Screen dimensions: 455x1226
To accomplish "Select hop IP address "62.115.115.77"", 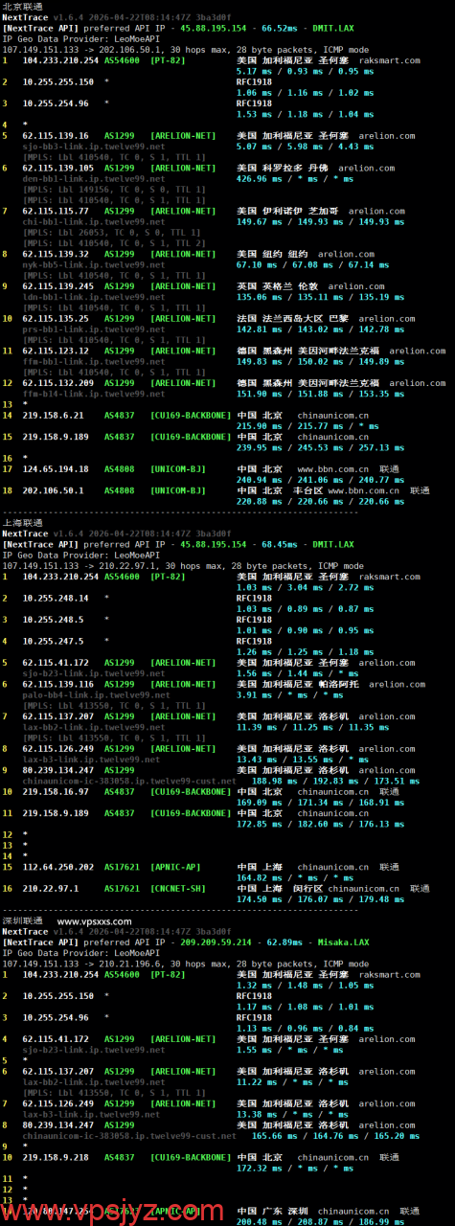I will point(56,211).
